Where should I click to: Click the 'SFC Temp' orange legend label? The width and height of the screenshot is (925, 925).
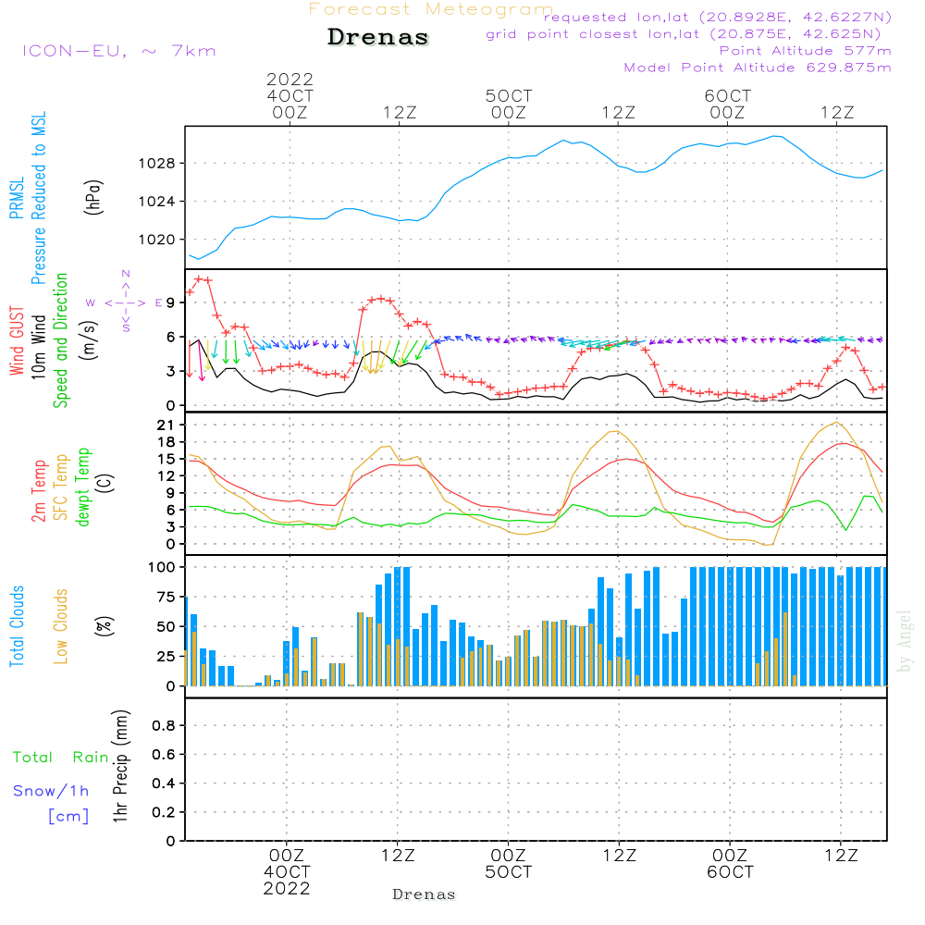click(x=61, y=487)
